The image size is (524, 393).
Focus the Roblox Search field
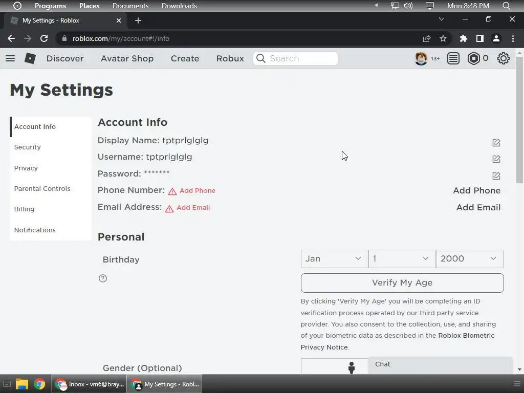coord(295,58)
